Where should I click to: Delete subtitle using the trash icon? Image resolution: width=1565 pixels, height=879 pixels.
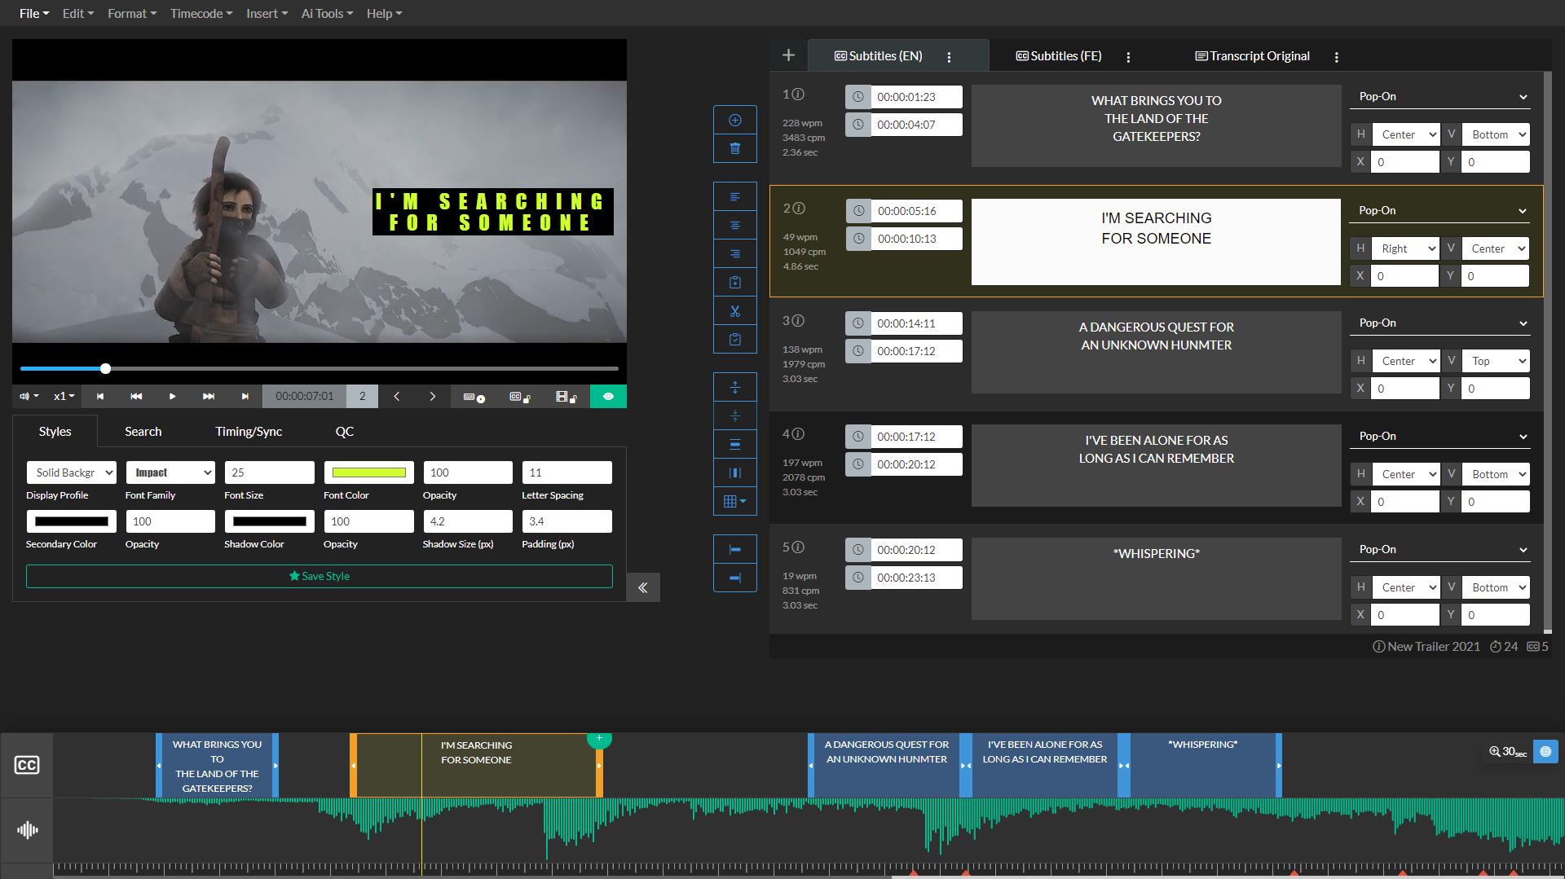tap(734, 148)
